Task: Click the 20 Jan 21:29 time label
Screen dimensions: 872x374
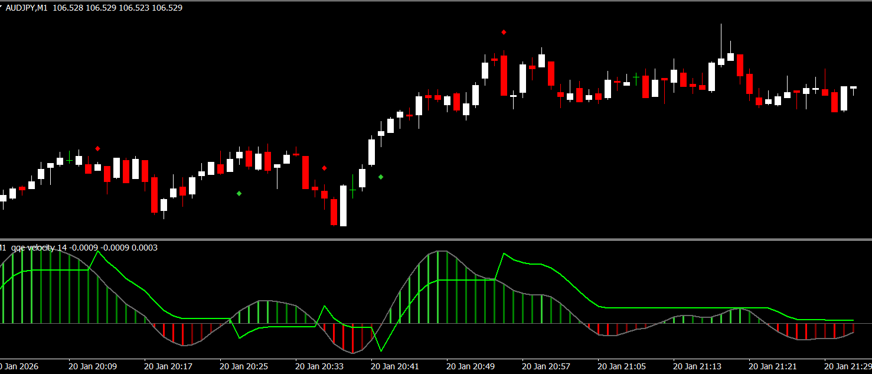Action: (847, 366)
